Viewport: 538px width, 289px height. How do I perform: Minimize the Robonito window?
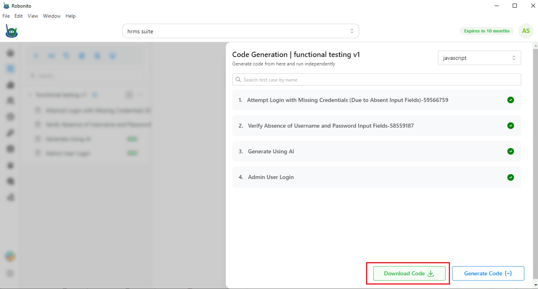click(496, 6)
